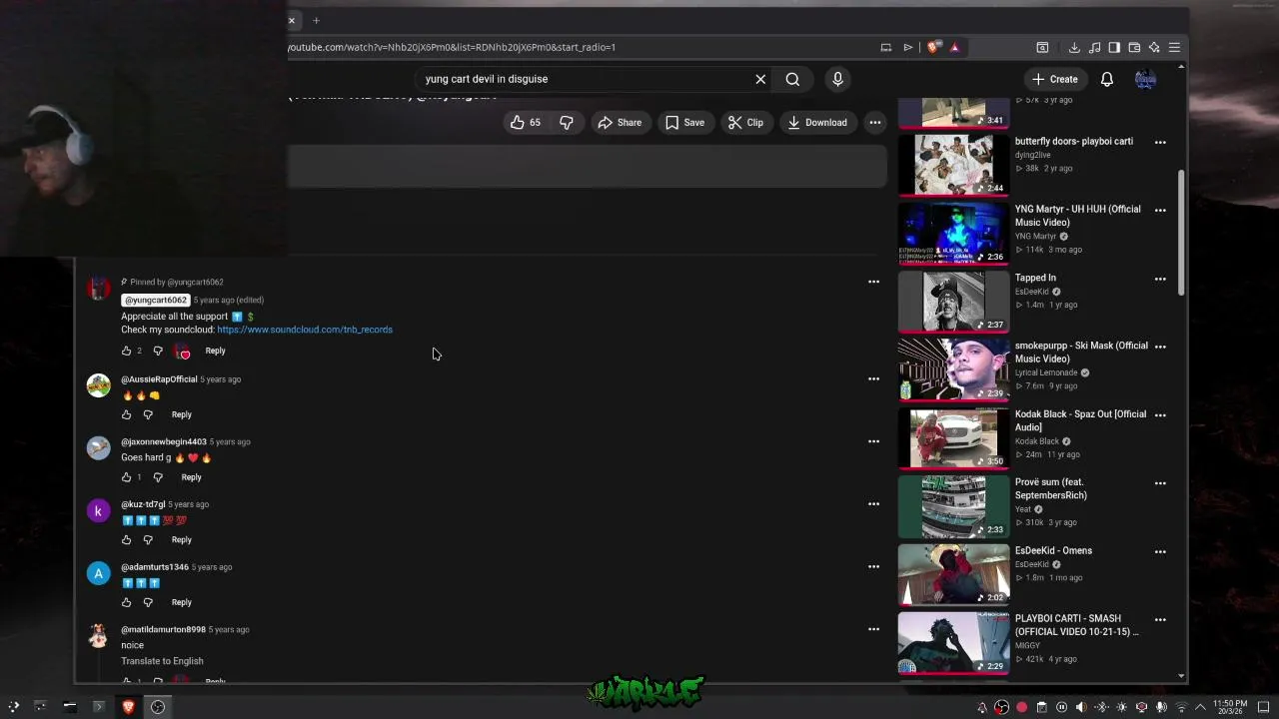The height and width of the screenshot is (719, 1279).
Task: Like the video with 65 likes
Action: [526, 122]
